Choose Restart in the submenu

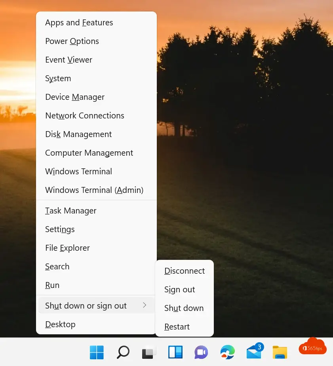tap(185, 327)
